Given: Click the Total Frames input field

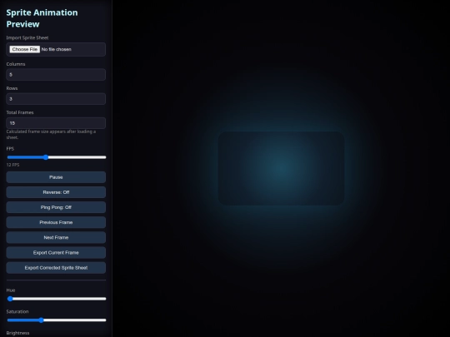Looking at the screenshot, I should [x=56, y=123].
